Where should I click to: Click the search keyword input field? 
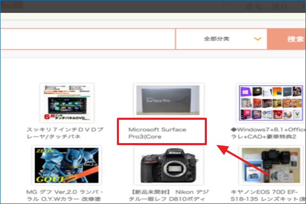[86, 39]
